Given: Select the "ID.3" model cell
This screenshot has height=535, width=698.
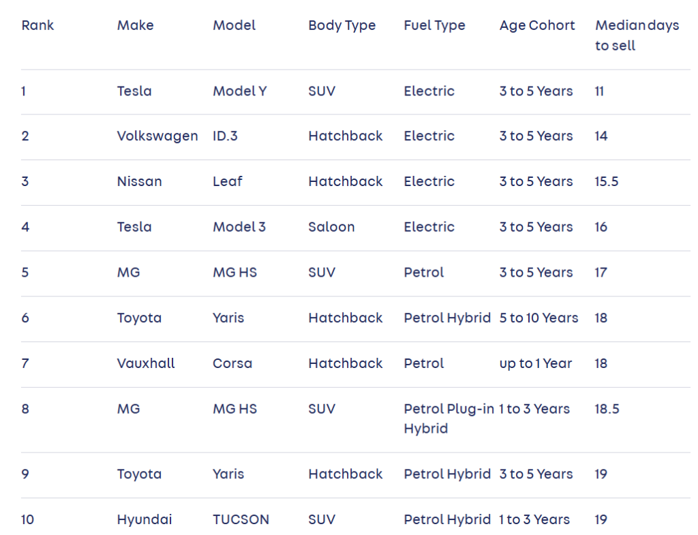Looking at the screenshot, I should coord(225,136).
